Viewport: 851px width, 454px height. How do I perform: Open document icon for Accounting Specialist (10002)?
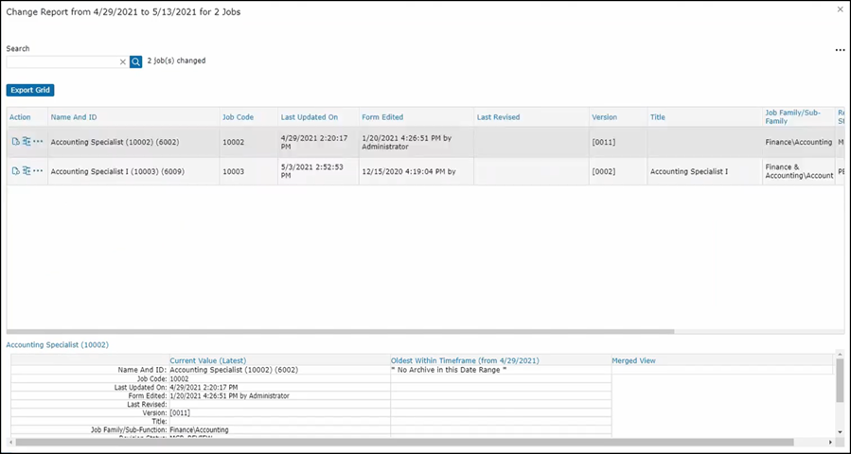15,142
